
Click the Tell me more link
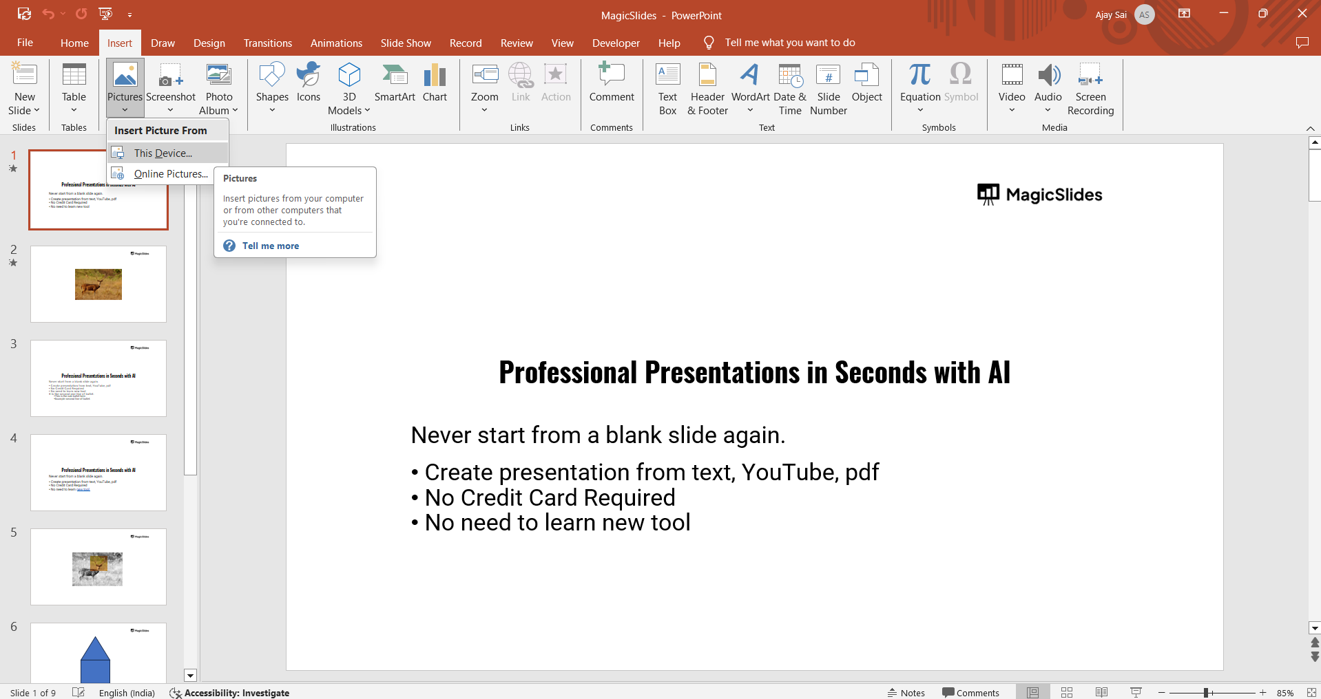click(x=270, y=246)
